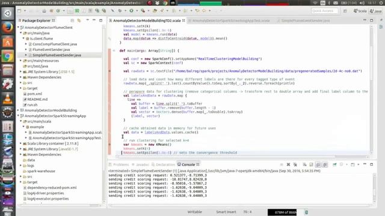This screenshot has height=216, width=385.
Task: Switch to the Scala perspective
Action: (x=360, y=11)
